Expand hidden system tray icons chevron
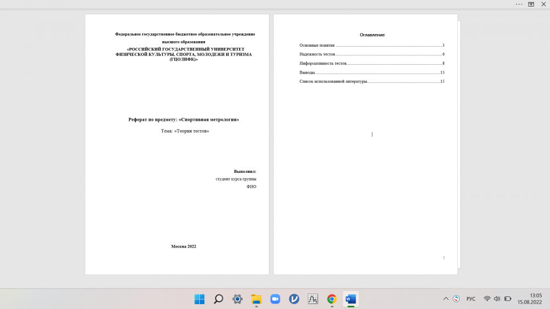Image resolution: width=550 pixels, height=309 pixels. [446, 299]
